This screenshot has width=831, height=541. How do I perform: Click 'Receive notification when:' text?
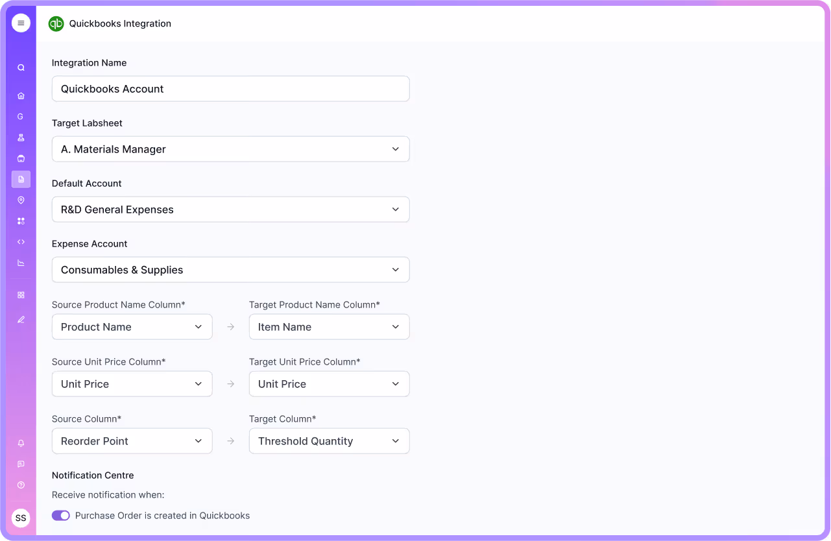pos(108,495)
